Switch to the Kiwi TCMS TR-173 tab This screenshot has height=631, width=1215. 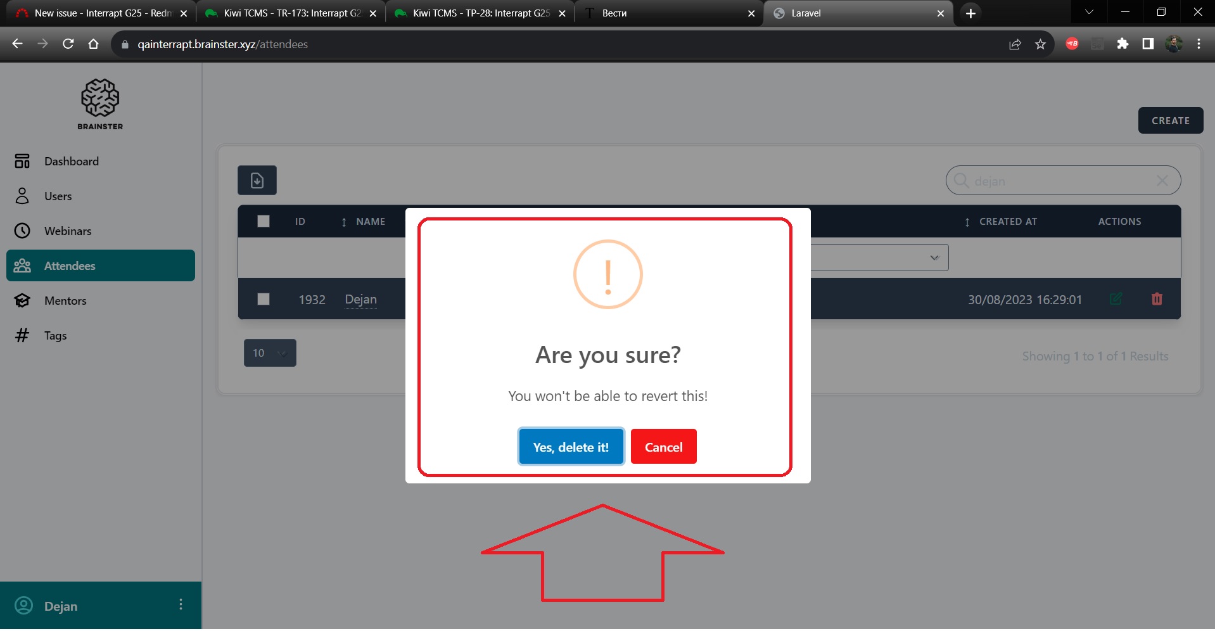(291, 13)
